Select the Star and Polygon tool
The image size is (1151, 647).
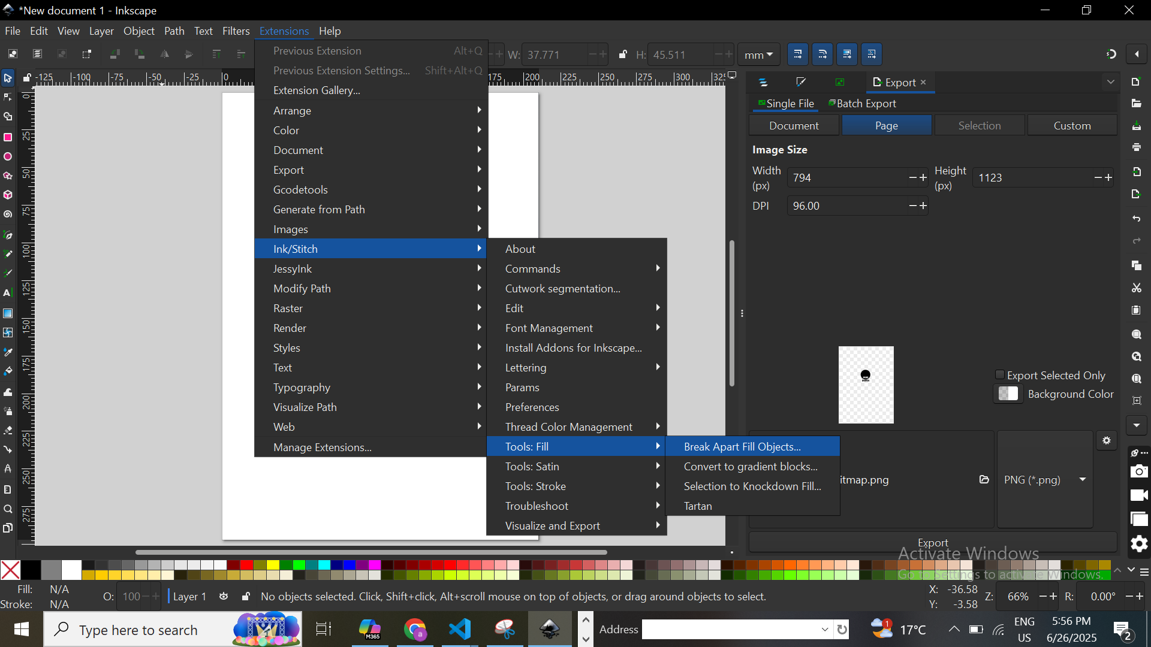tap(8, 176)
